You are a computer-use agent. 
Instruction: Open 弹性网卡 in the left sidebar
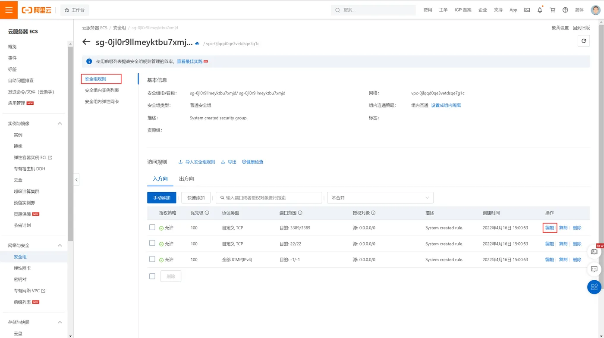(x=22, y=268)
